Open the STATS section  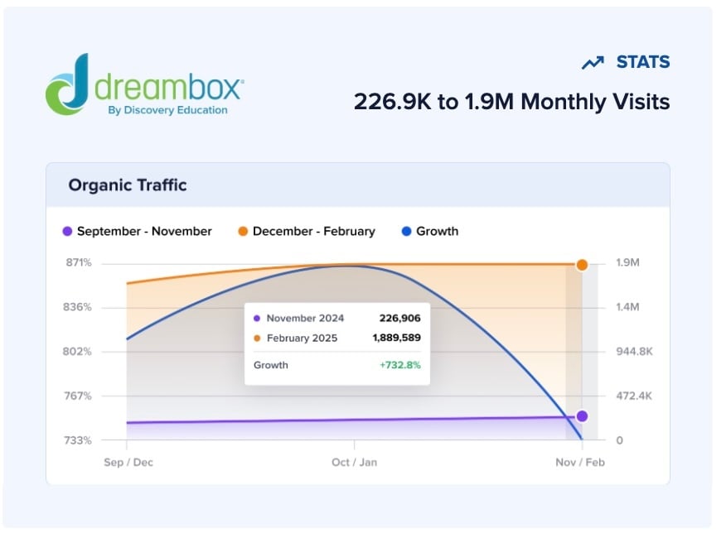642,61
